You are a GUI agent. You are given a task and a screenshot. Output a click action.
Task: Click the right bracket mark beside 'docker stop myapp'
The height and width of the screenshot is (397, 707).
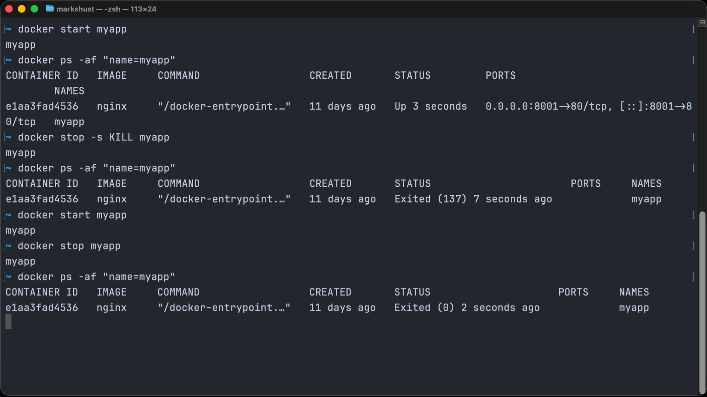point(693,246)
